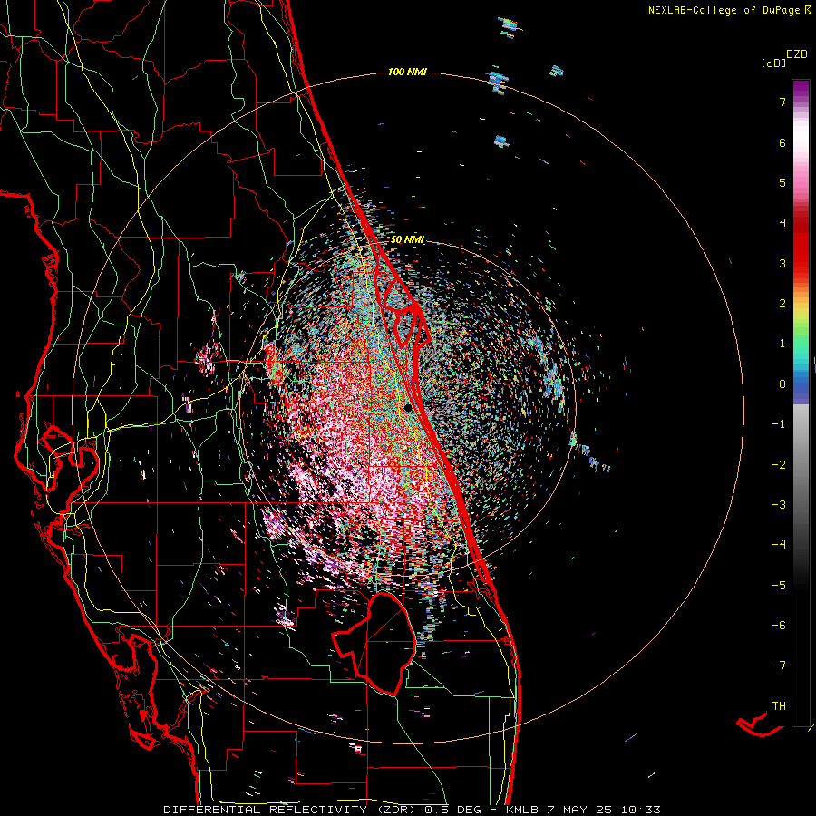Pick the 0 dB scale label

pyautogui.click(x=782, y=384)
